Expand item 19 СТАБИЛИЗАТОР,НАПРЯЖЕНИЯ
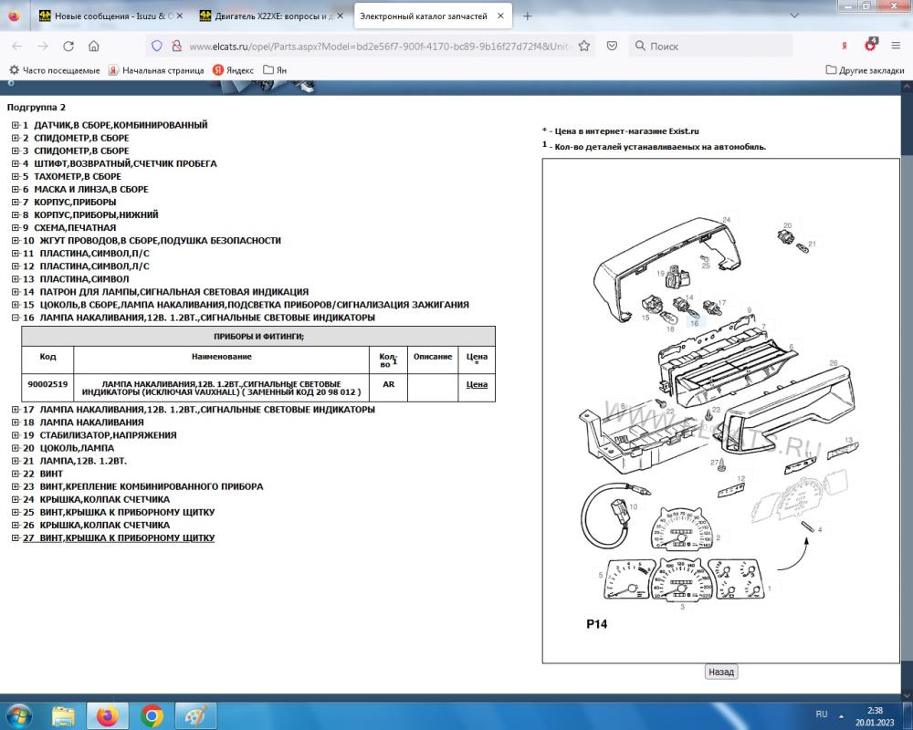 tap(16, 435)
